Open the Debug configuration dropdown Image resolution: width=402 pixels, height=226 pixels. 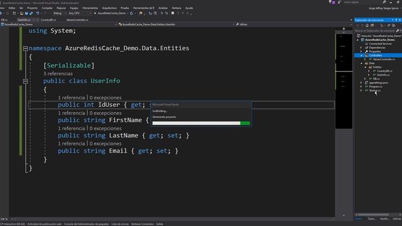(x=60, y=13)
